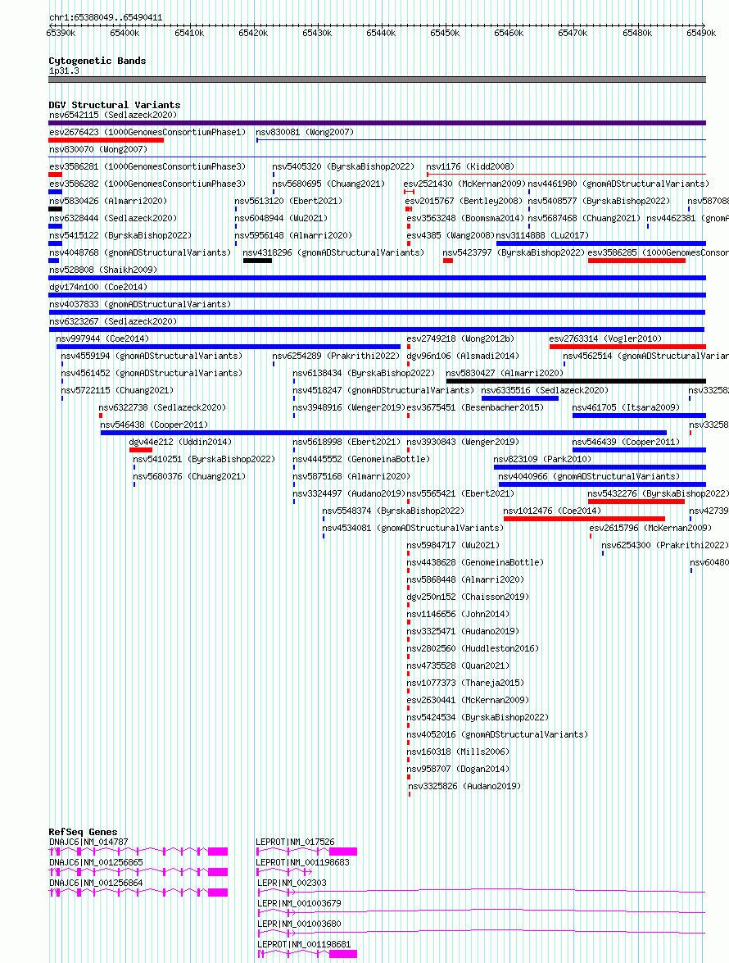Open esv2615796 (McKernan2009) variant

(x=650, y=528)
